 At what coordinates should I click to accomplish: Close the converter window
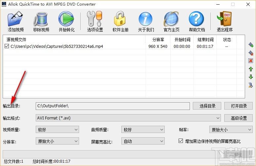[x=248, y=4]
